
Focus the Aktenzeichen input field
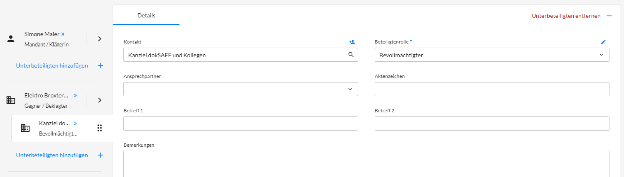coord(492,89)
